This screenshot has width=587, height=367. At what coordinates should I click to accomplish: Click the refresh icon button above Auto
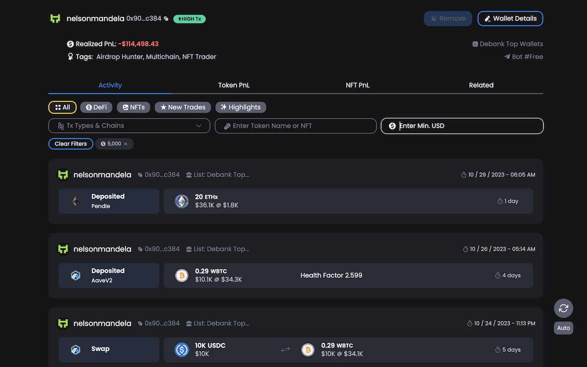[564, 308]
